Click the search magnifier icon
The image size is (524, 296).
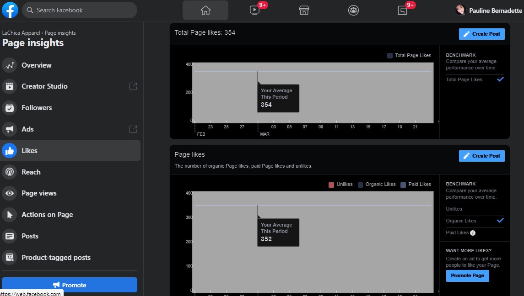tap(30, 10)
